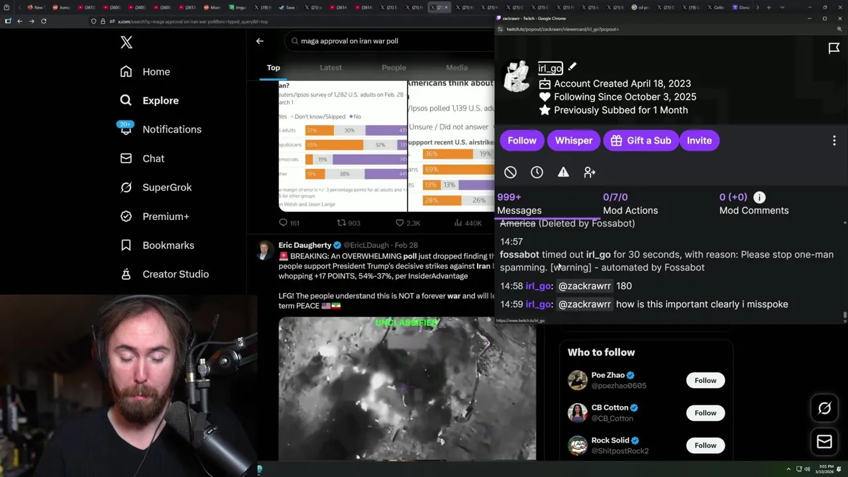Screen dimensions: 848x477
Task: Click Gift a Sub button
Action: (641, 140)
